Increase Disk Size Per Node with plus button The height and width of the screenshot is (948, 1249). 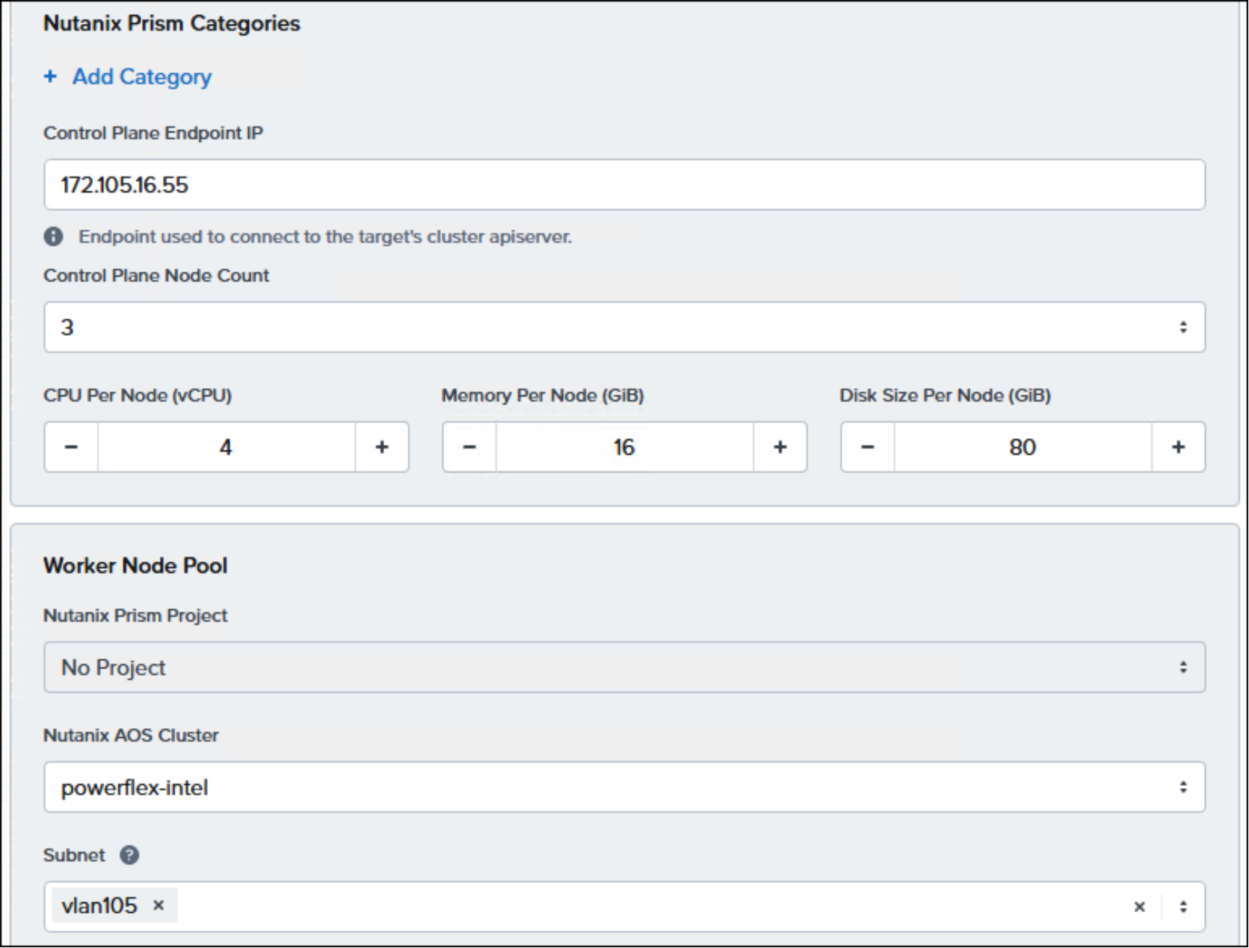point(1179,447)
